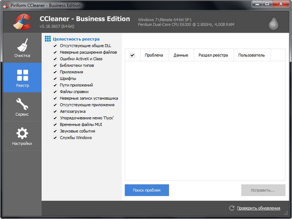
Task: Click the Раздел реестра column header
Action: pos(213,55)
